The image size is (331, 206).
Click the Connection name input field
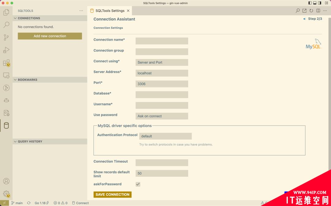click(162, 41)
